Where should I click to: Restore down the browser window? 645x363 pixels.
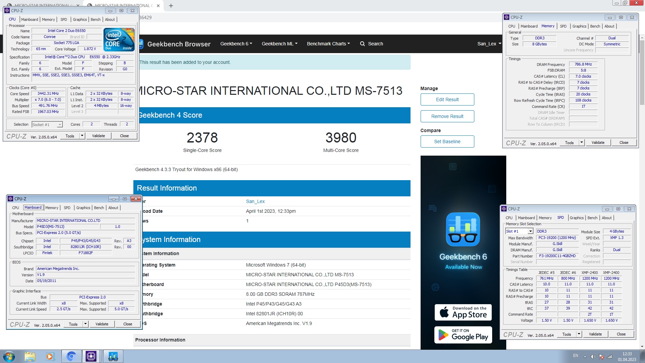(625, 3)
